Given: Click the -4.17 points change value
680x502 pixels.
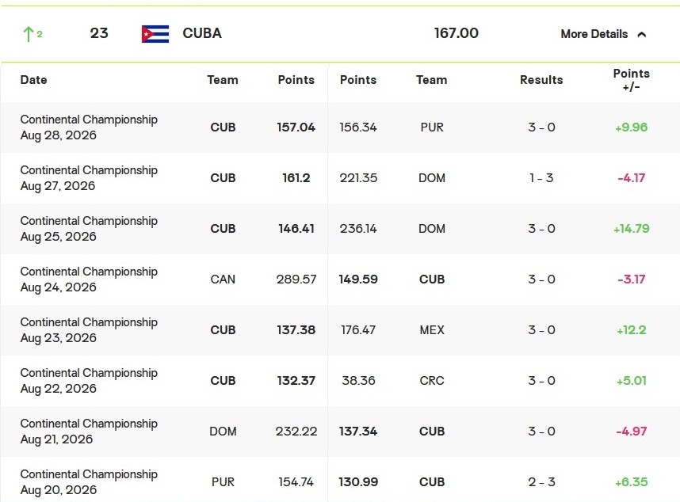Looking at the screenshot, I should point(632,178).
